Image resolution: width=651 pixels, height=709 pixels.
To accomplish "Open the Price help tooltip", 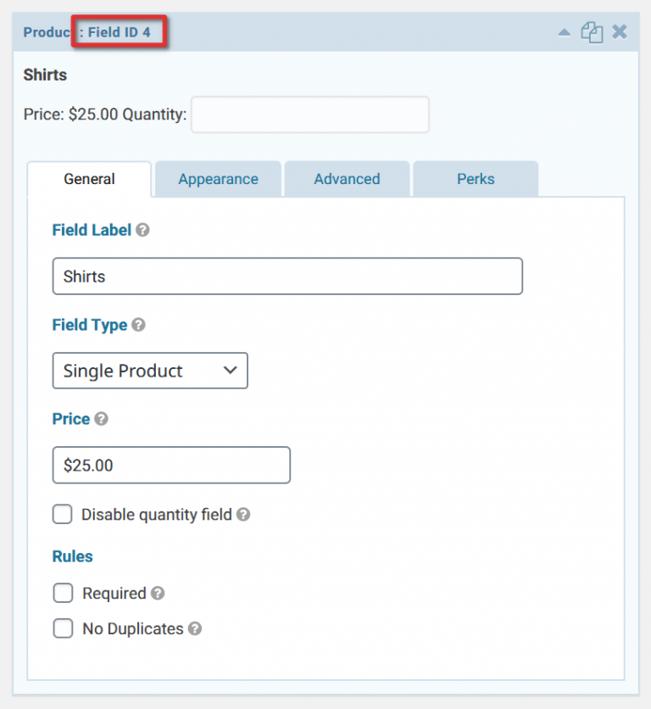I will 102,419.
